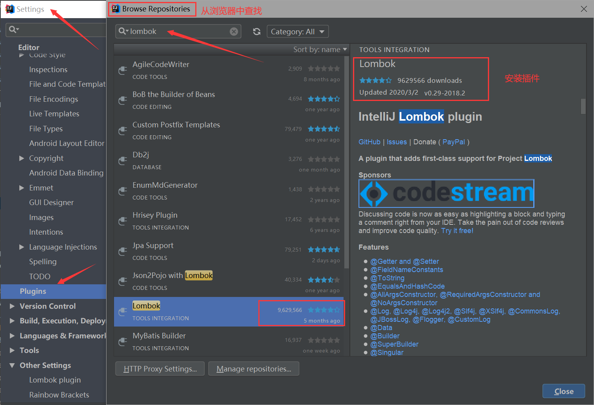Expand the Language Injections node
Image resolution: width=594 pixels, height=405 pixels.
coord(22,247)
